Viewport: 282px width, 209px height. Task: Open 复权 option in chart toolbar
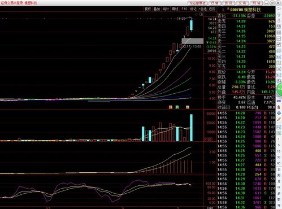pyautogui.click(x=147, y=9)
